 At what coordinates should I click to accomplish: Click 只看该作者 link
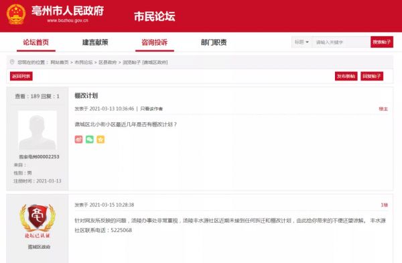(x=151, y=109)
